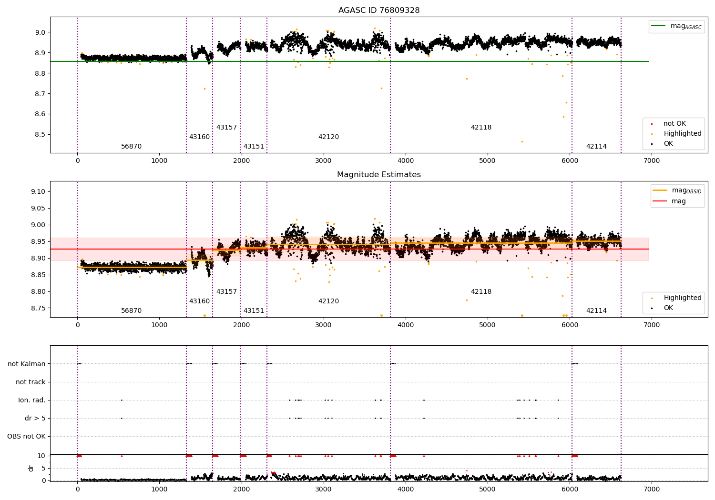
Task: Click the green line sample in mag AGASC legend
Action: [658, 26]
